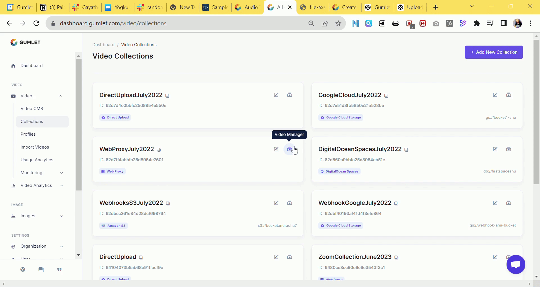Click the Gumlet logo in sidebar
Viewport: 540px width, 287px height.
pos(26,42)
